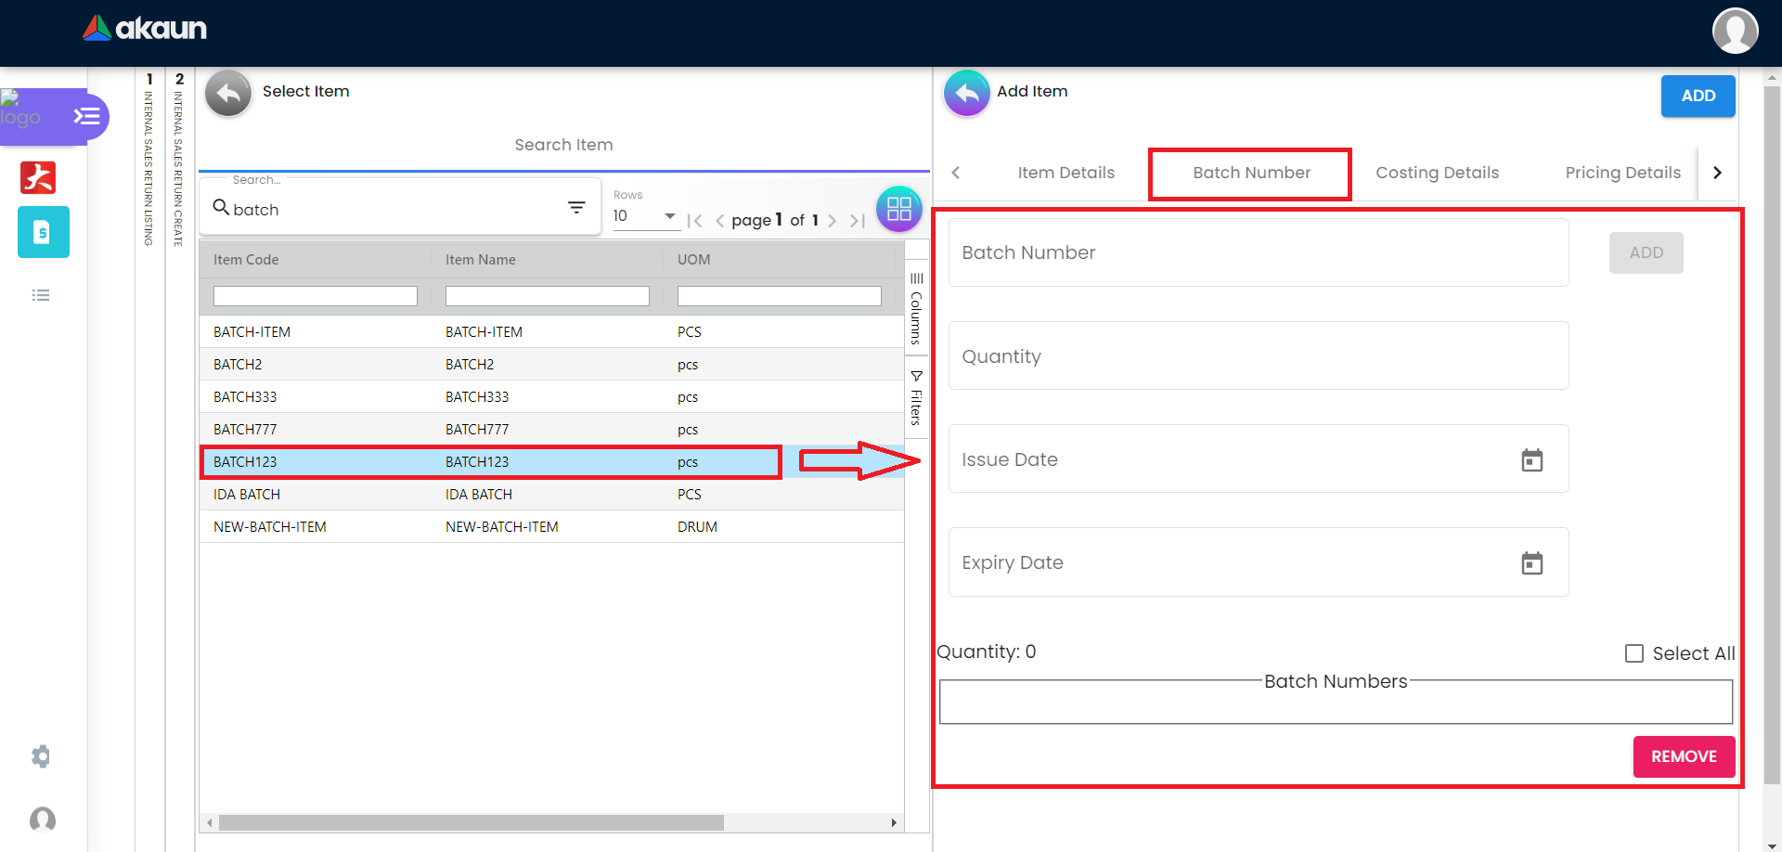Open the search filter options icon
Image resolution: width=1782 pixels, height=852 pixels.
point(576,208)
